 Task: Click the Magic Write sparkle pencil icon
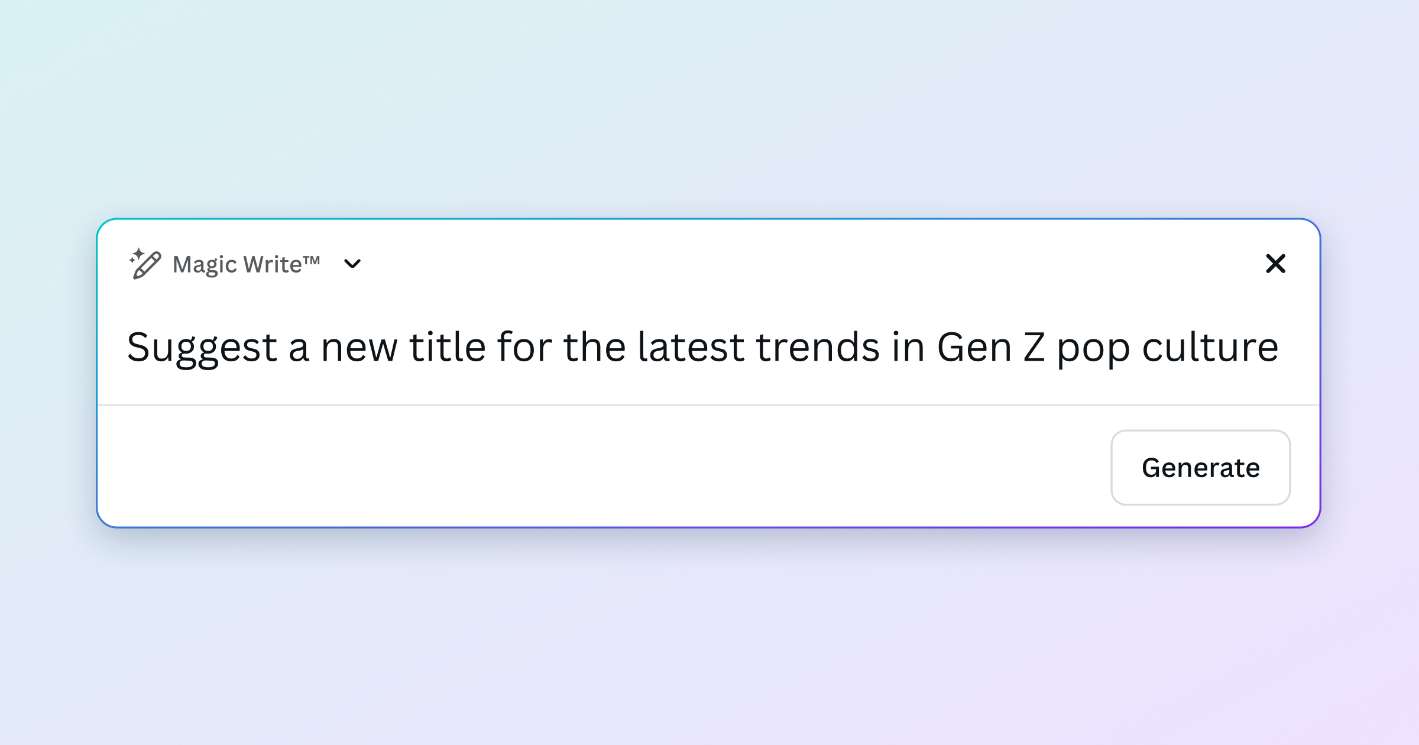(x=145, y=264)
